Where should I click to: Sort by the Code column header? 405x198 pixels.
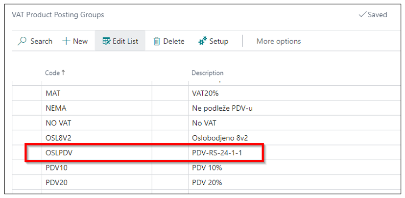(x=52, y=73)
